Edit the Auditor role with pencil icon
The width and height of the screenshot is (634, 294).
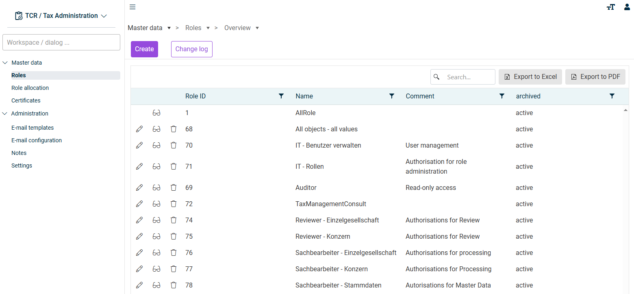[x=139, y=187]
